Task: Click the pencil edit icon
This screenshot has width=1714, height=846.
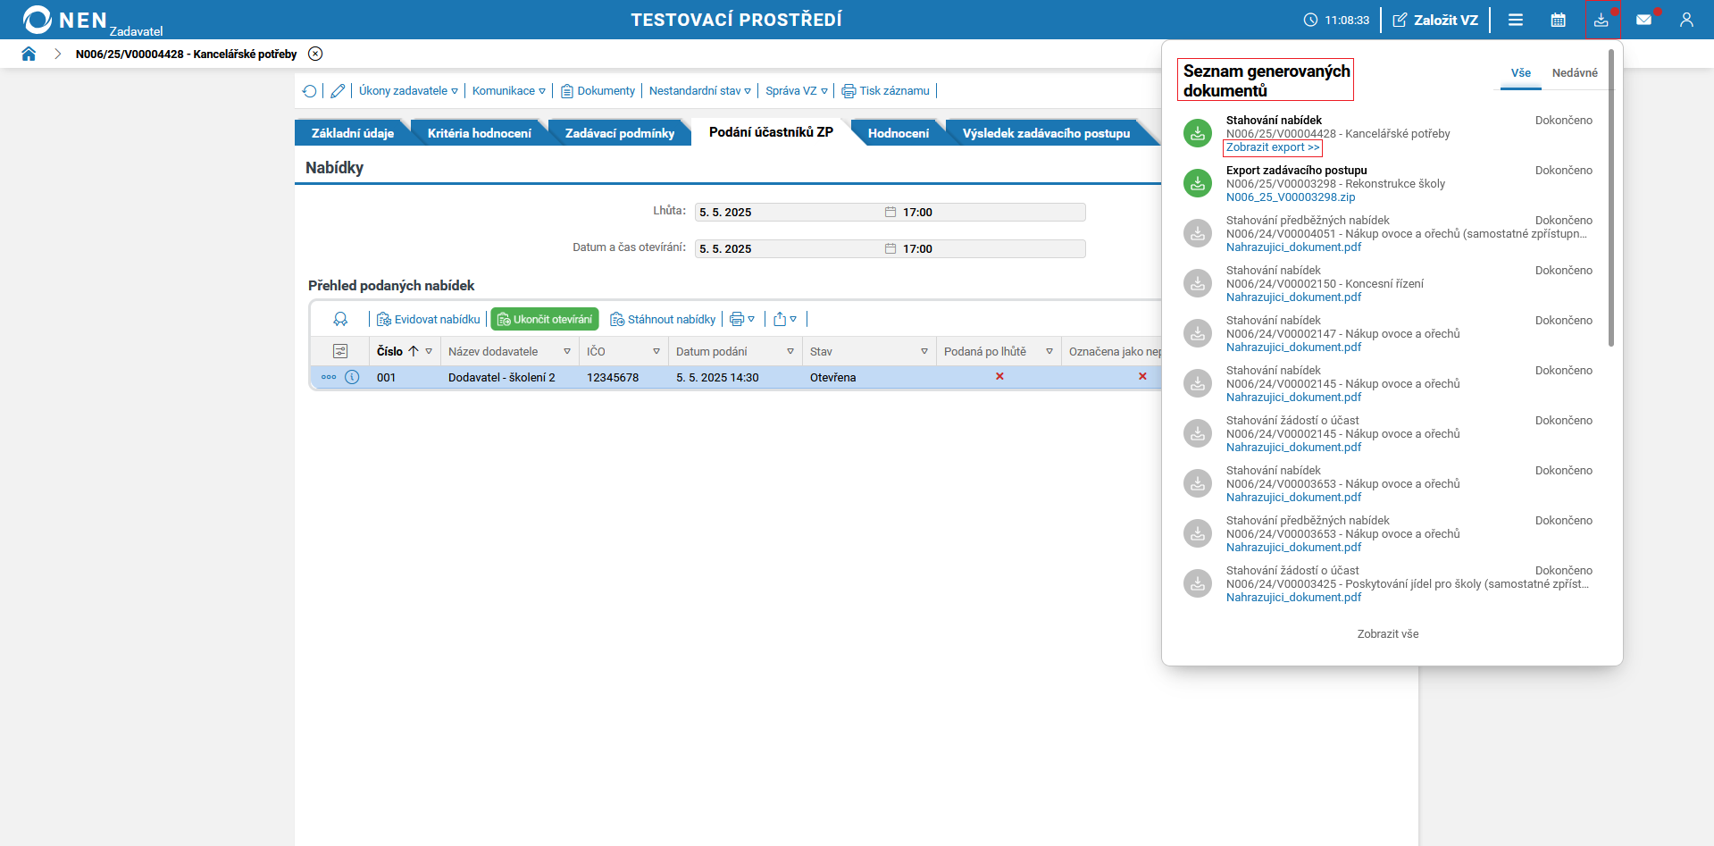Action: (338, 91)
